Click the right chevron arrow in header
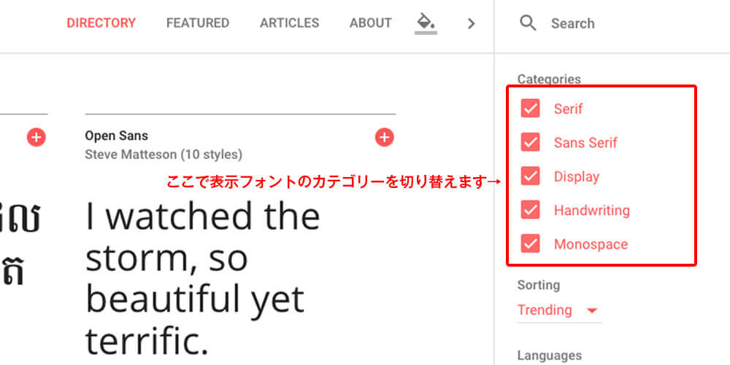 pos(471,23)
